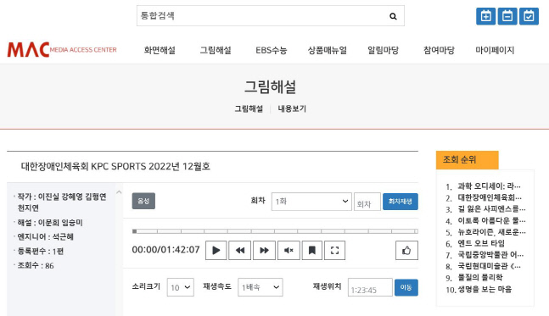Viewport: 549px width, 316px height.
Task: Click the 이동 jump button
Action: [x=406, y=287]
